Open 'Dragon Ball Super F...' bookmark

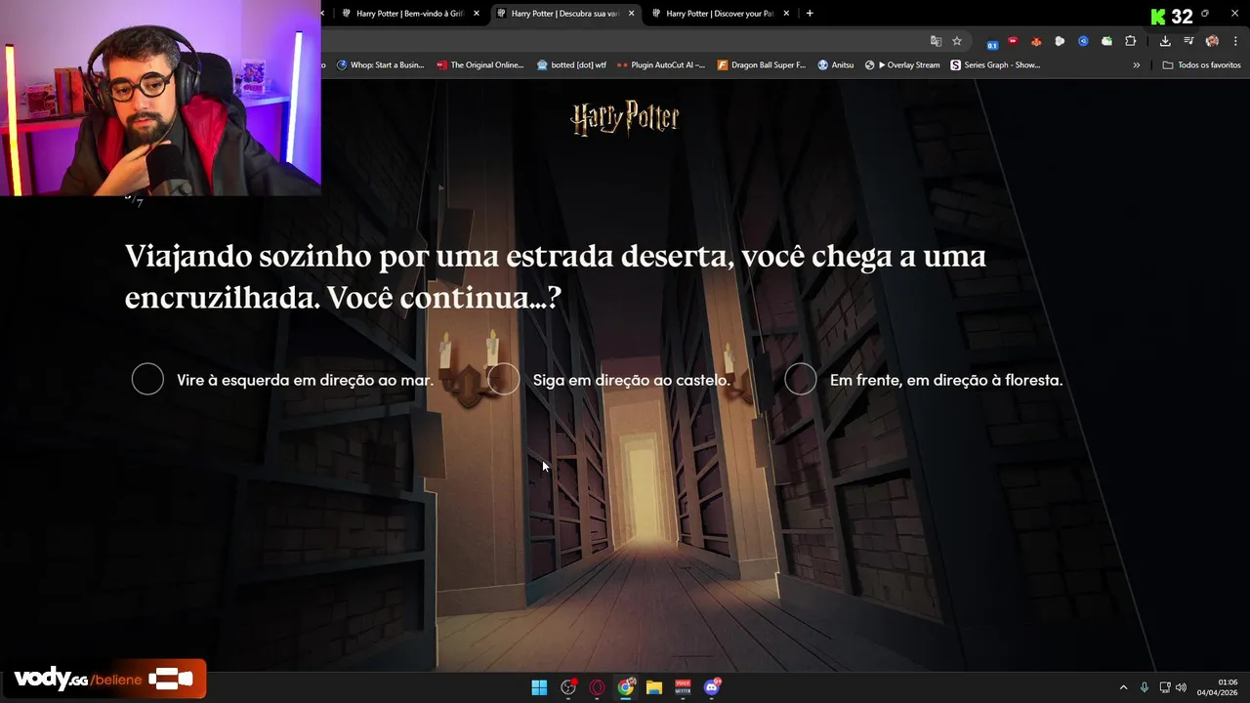[762, 65]
